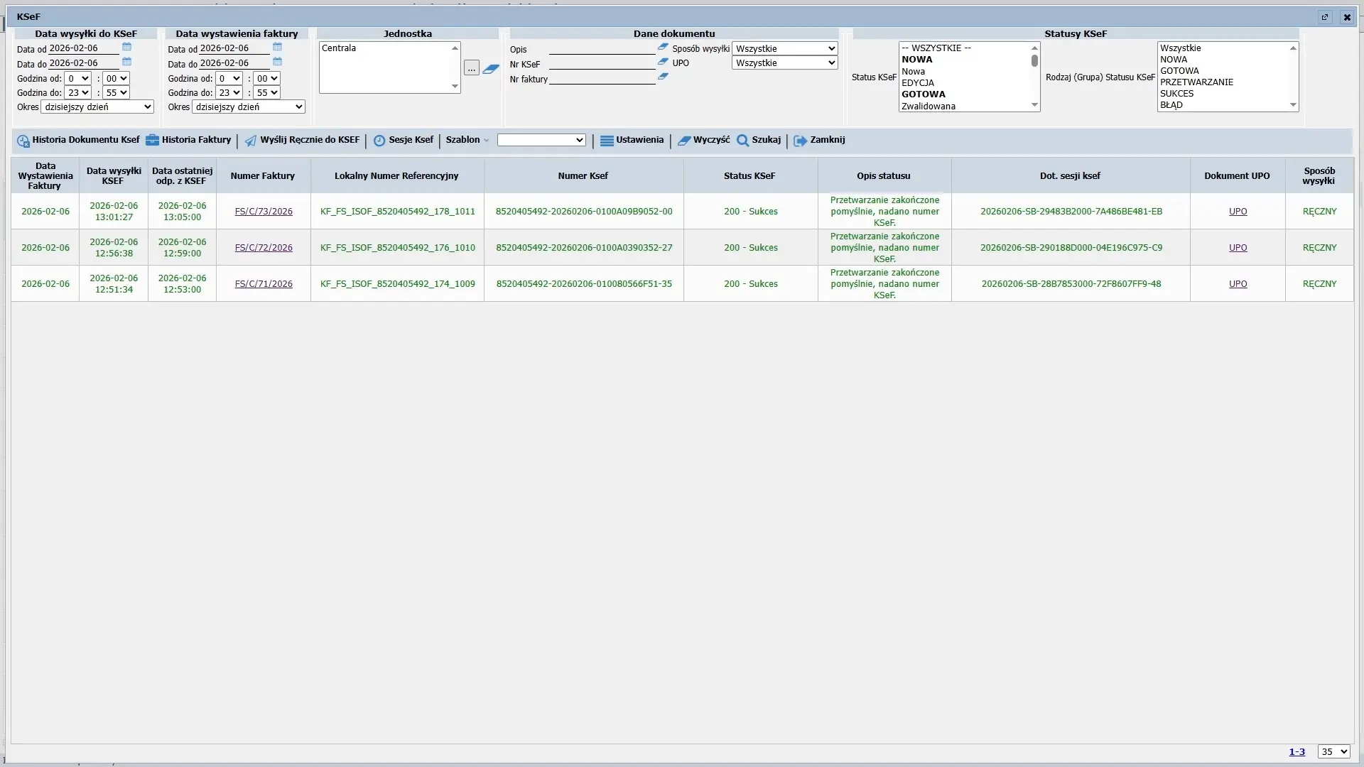Click the Nr KSeF input field
This screenshot has width=1364, height=767.
[602, 64]
